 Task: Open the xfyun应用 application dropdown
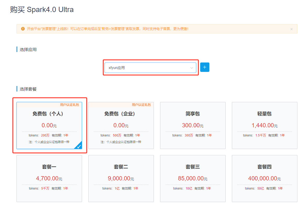click(x=150, y=67)
